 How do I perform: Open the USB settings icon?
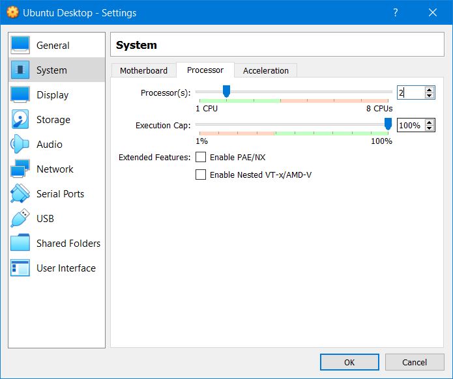[x=20, y=219]
